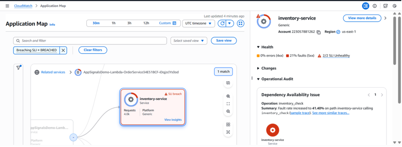Enter fullscreen map view
Screen dimensions: 402x147
click(x=241, y=23)
